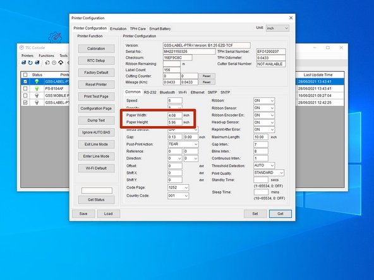Open the Tools menu in TSC Console
The image size is (374, 280).
63,55
